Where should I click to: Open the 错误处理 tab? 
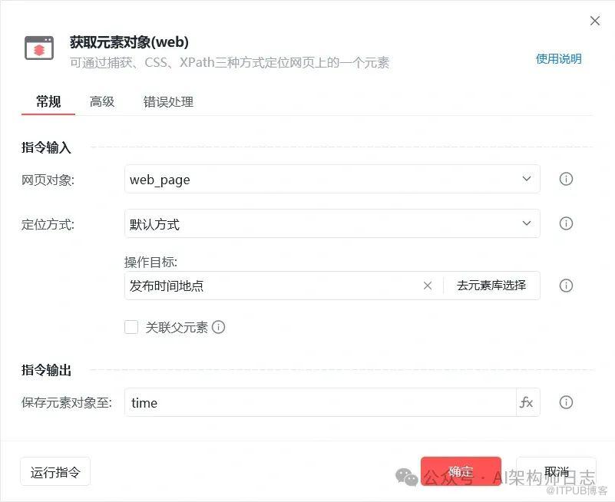pos(168,101)
